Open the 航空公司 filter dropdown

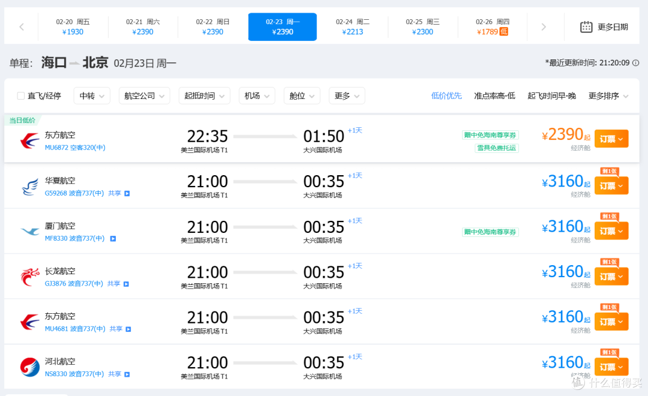pos(144,96)
